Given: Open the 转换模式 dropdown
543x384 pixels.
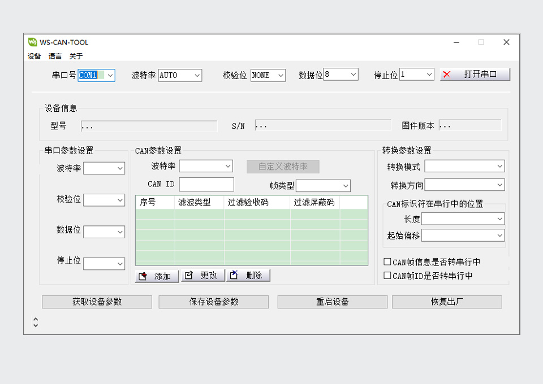Looking at the screenshot, I should (x=464, y=166).
